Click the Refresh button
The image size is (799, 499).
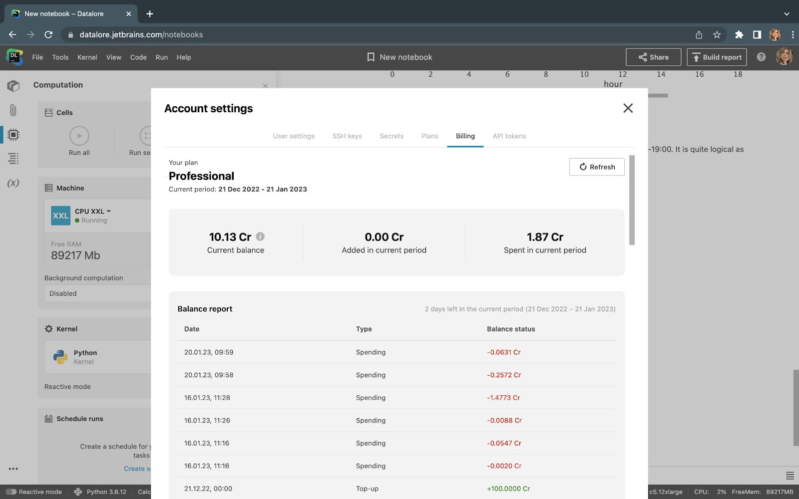[x=597, y=167]
